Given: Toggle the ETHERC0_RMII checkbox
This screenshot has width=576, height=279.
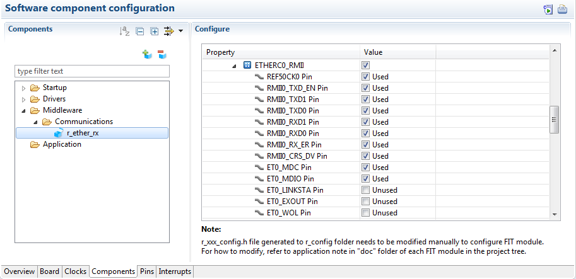Looking at the screenshot, I should pos(365,65).
